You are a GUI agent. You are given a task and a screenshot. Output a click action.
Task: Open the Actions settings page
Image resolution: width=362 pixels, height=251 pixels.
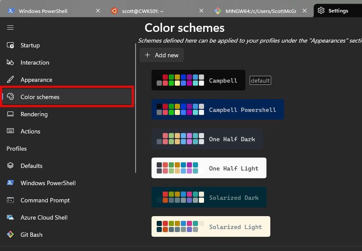point(68,131)
